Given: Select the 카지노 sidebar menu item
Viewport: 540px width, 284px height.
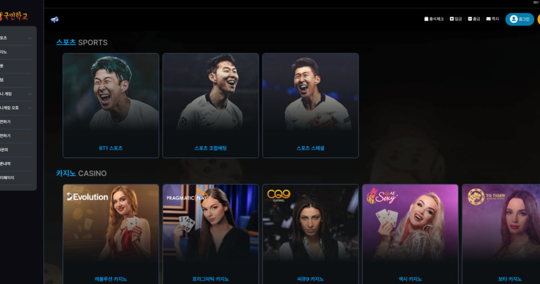Looking at the screenshot, I should tap(16, 52).
